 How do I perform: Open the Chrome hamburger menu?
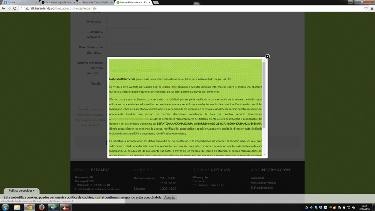click(x=372, y=8)
